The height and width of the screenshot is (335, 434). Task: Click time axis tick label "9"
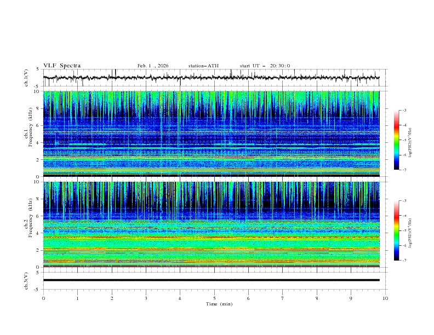(351, 298)
